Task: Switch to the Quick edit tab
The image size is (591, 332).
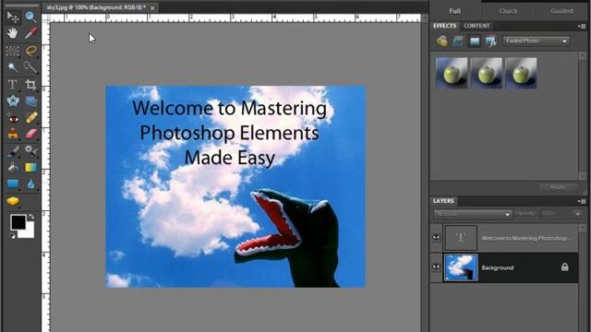Action: [508, 11]
